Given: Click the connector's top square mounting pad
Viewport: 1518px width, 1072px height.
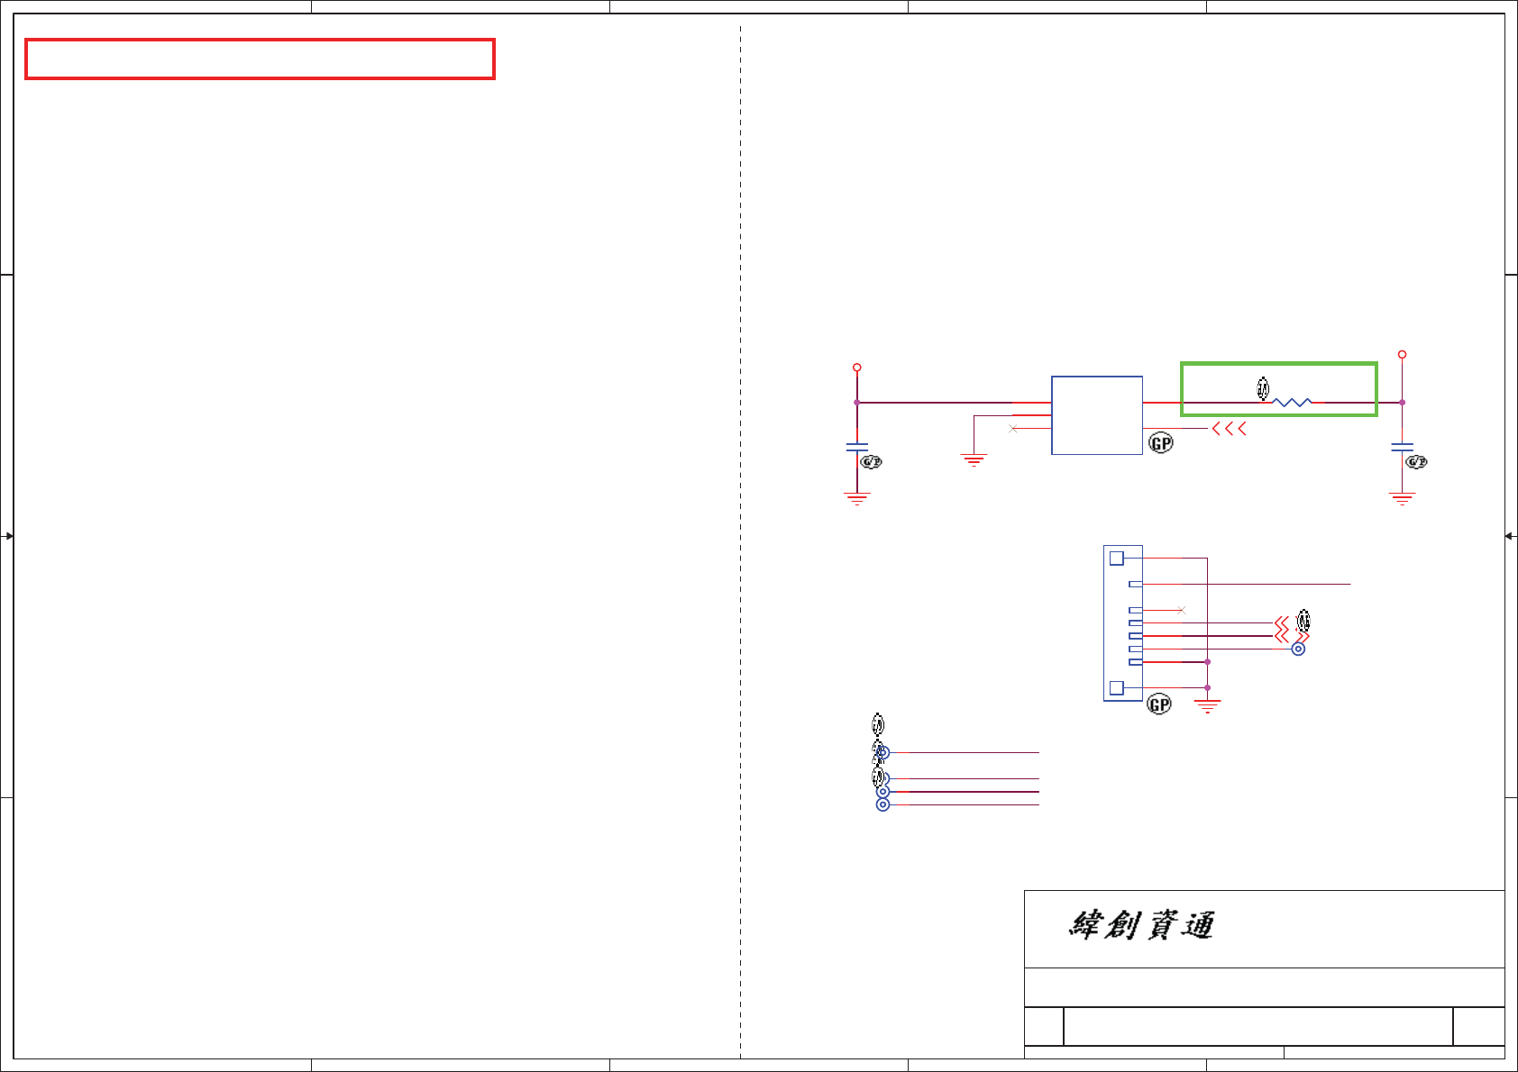Looking at the screenshot, I should pos(1117,559).
